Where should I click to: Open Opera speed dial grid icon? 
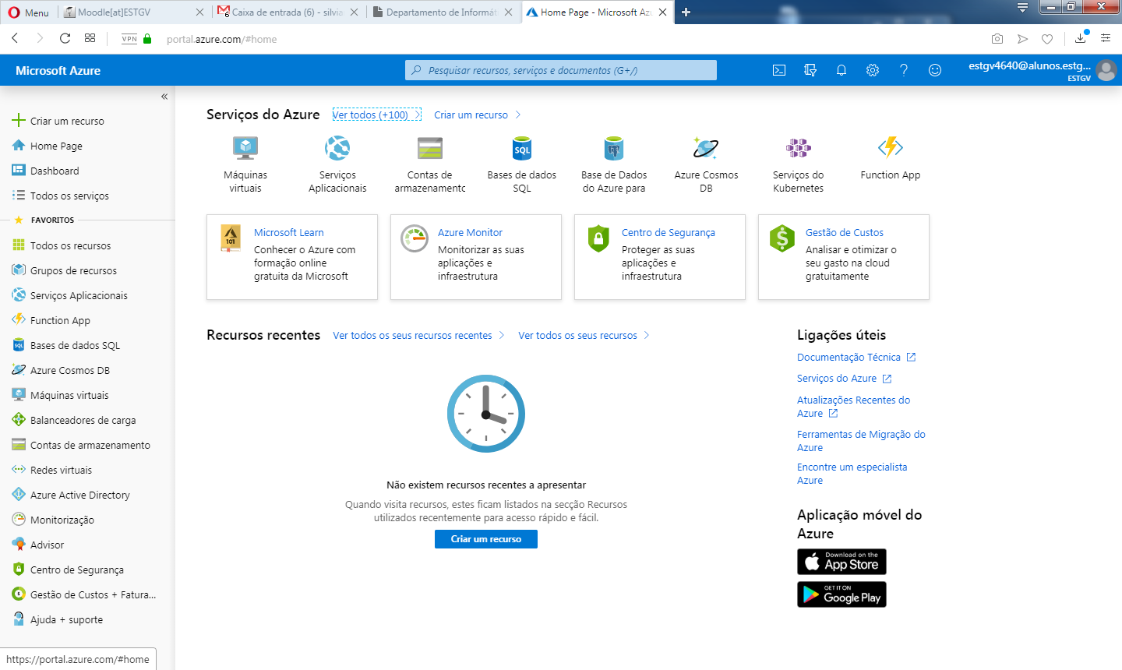90,38
